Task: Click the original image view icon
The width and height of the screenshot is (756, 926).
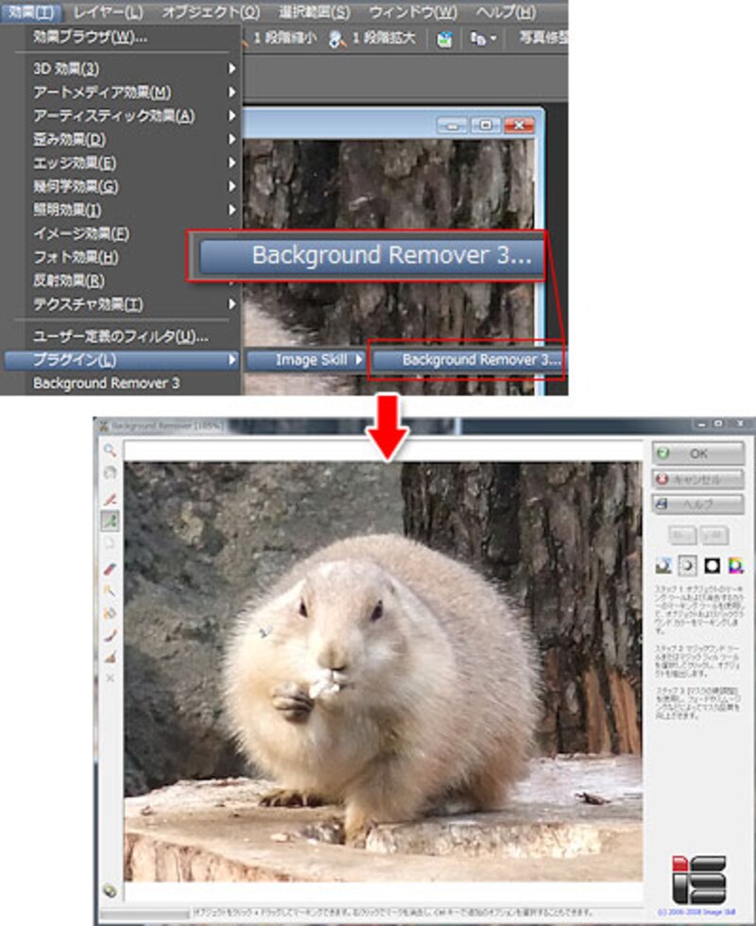Action: [663, 565]
